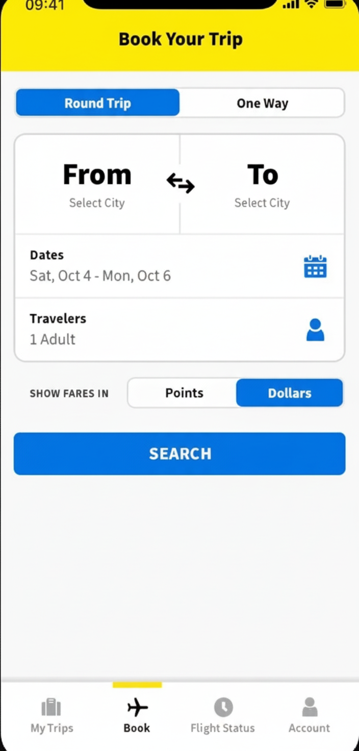Switch to the Book tab

pos(136,714)
